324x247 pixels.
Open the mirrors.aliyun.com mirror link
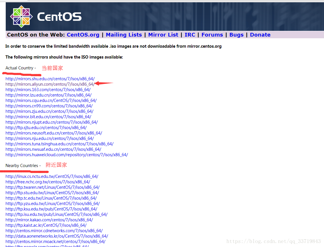(50, 84)
